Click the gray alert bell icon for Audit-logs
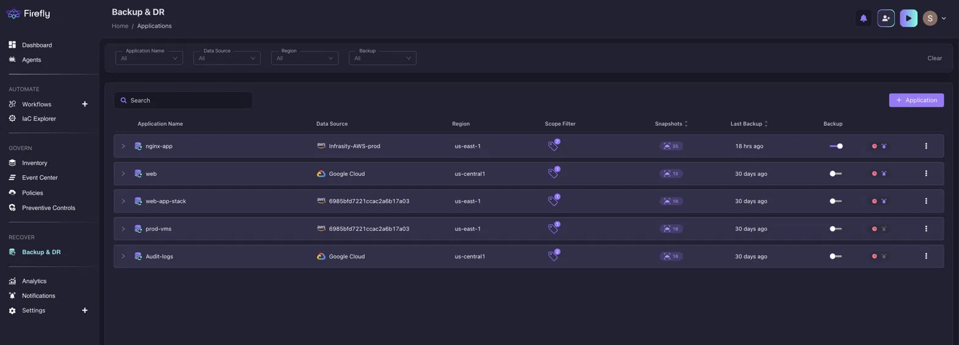959x345 pixels. tap(884, 256)
